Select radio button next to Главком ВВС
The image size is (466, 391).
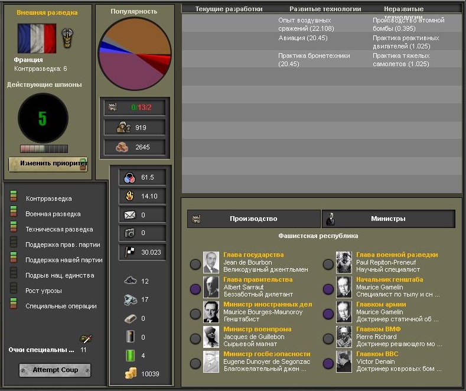[x=328, y=363]
